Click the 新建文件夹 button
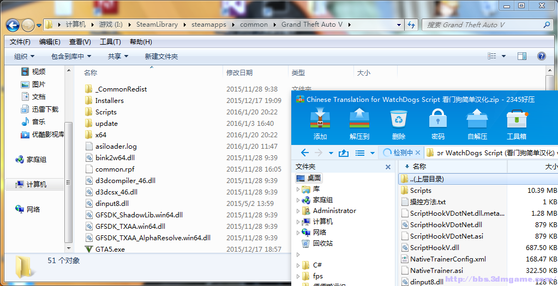This screenshot has height=286, width=558. [x=161, y=56]
